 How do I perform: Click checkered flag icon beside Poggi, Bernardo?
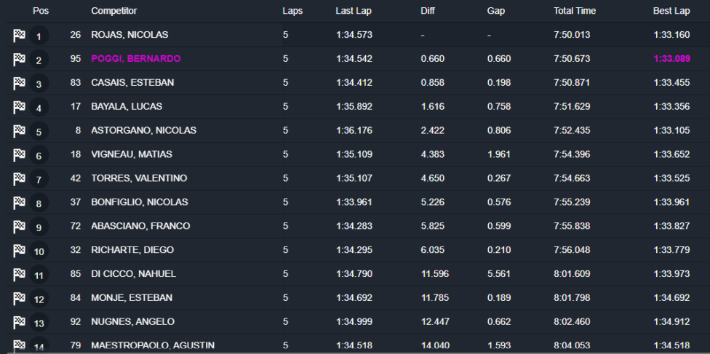(x=19, y=59)
